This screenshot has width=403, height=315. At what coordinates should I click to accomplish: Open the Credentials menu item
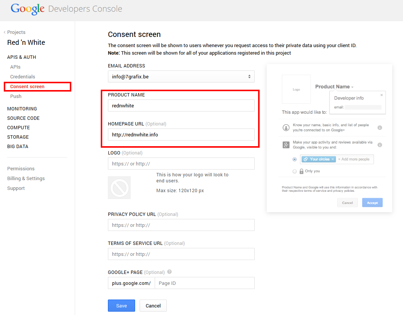[x=23, y=76]
